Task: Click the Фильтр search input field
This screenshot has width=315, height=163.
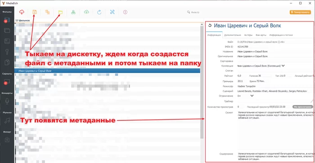Action: 203,12
